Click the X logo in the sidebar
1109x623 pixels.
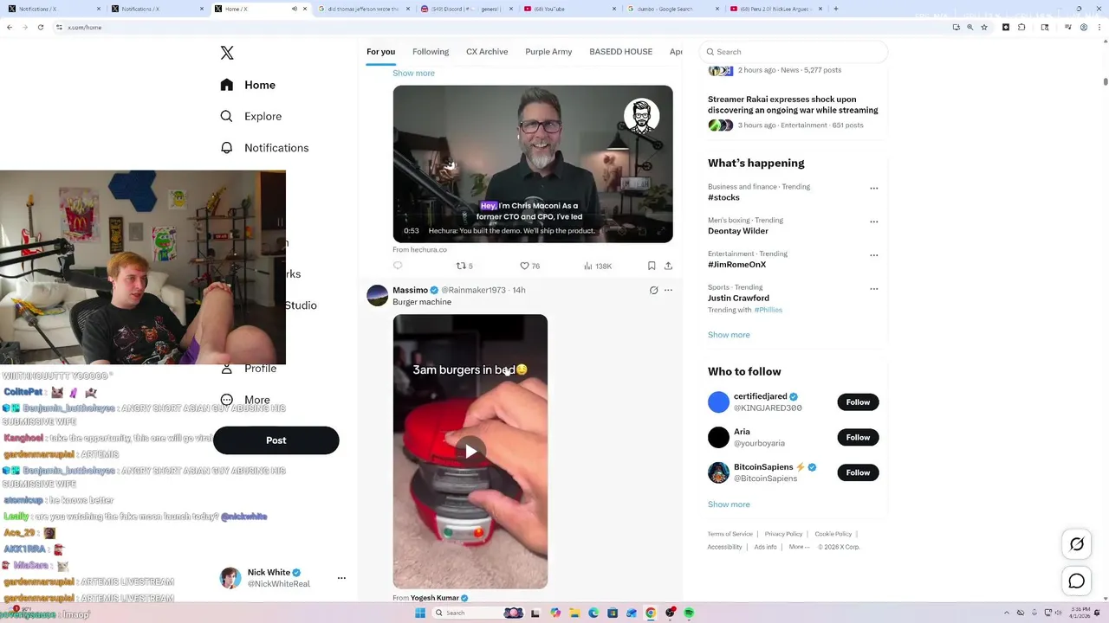click(227, 53)
